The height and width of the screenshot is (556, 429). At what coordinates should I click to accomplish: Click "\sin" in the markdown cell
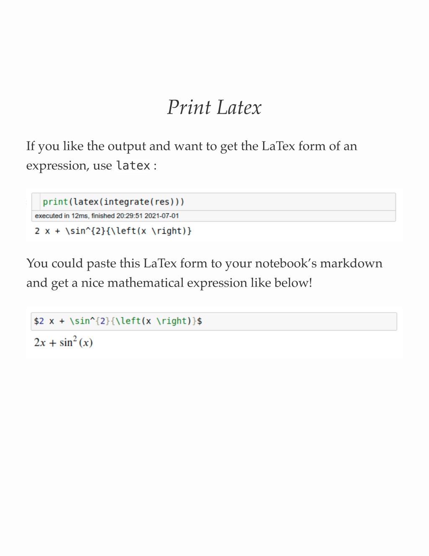coord(80,321)
